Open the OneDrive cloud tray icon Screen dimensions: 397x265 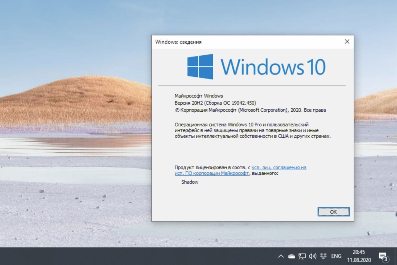click(291, 256)
